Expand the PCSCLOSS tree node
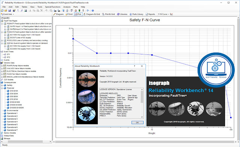This screenshot has height=147, width=240. [2, 40]
